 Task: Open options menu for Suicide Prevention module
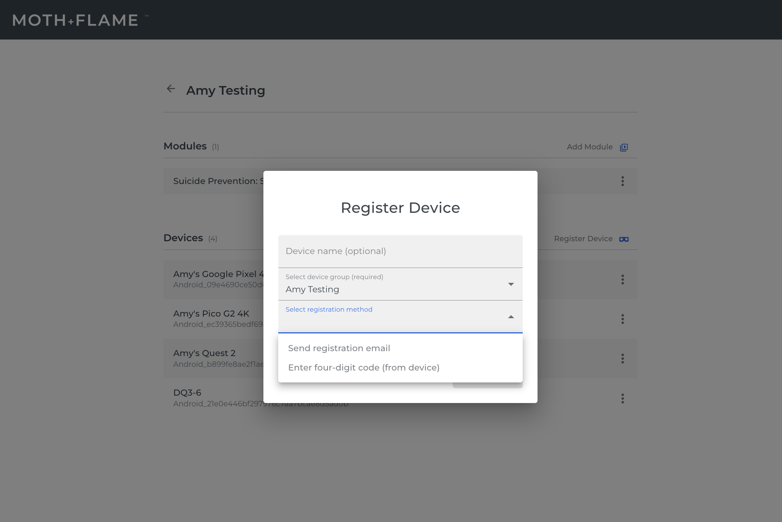tap(623, 181)
